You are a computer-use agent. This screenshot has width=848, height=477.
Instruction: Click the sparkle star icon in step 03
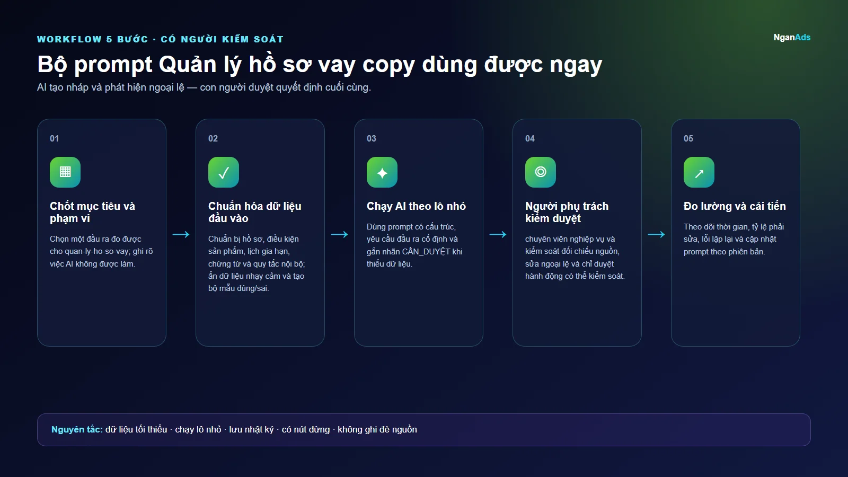point(382,172)
